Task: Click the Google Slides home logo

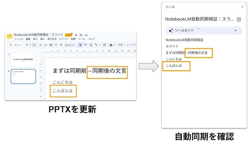Action: point(10,37)
